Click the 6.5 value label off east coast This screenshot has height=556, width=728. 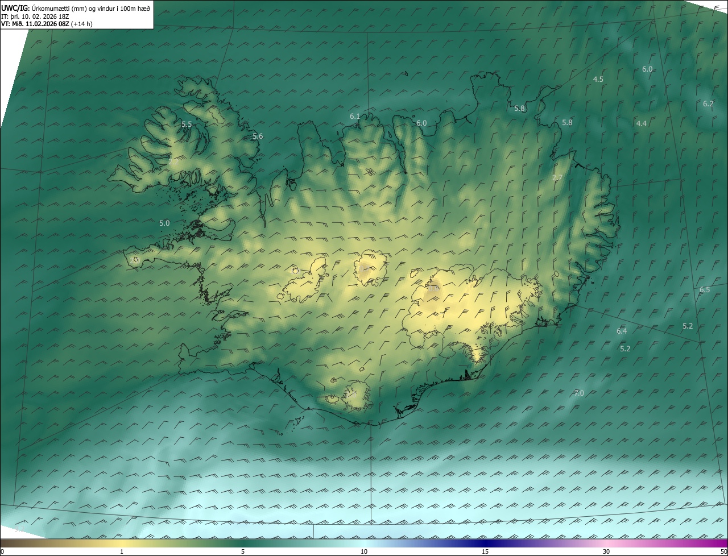tap(705, 289)
